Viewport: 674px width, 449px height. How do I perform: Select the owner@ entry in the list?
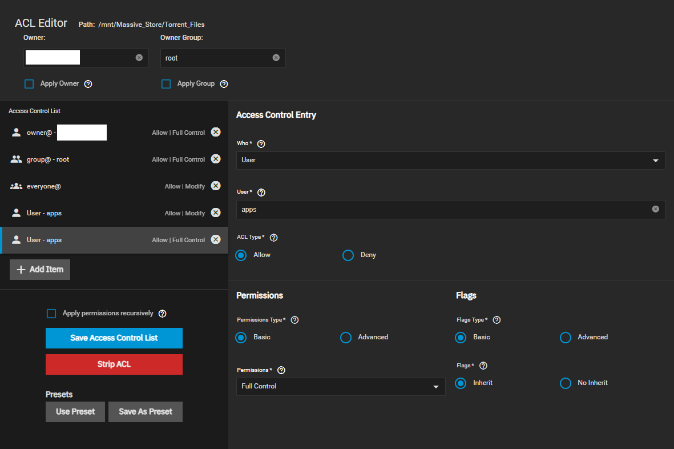pyautogui.click(x=114, y=133)
